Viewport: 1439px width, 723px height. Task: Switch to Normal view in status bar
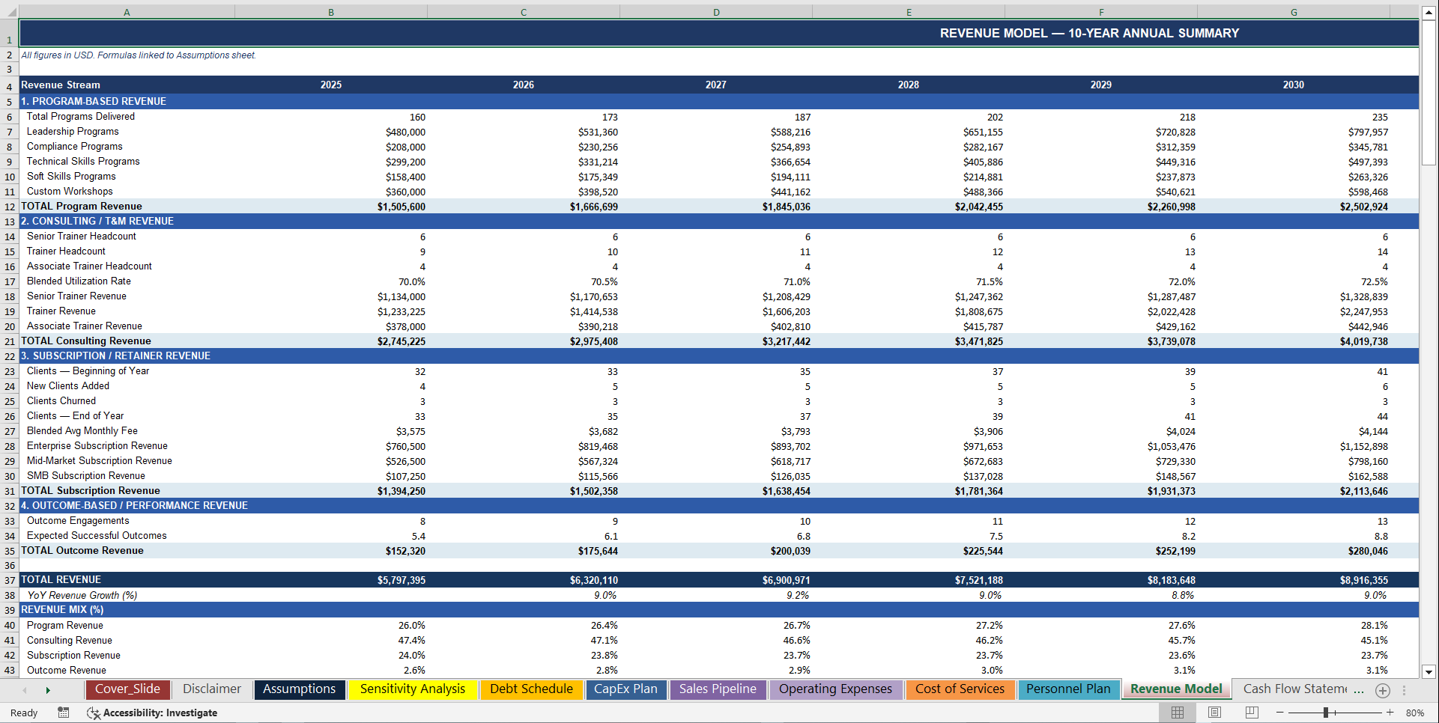pyautogui.click(x=1178, y=713)
